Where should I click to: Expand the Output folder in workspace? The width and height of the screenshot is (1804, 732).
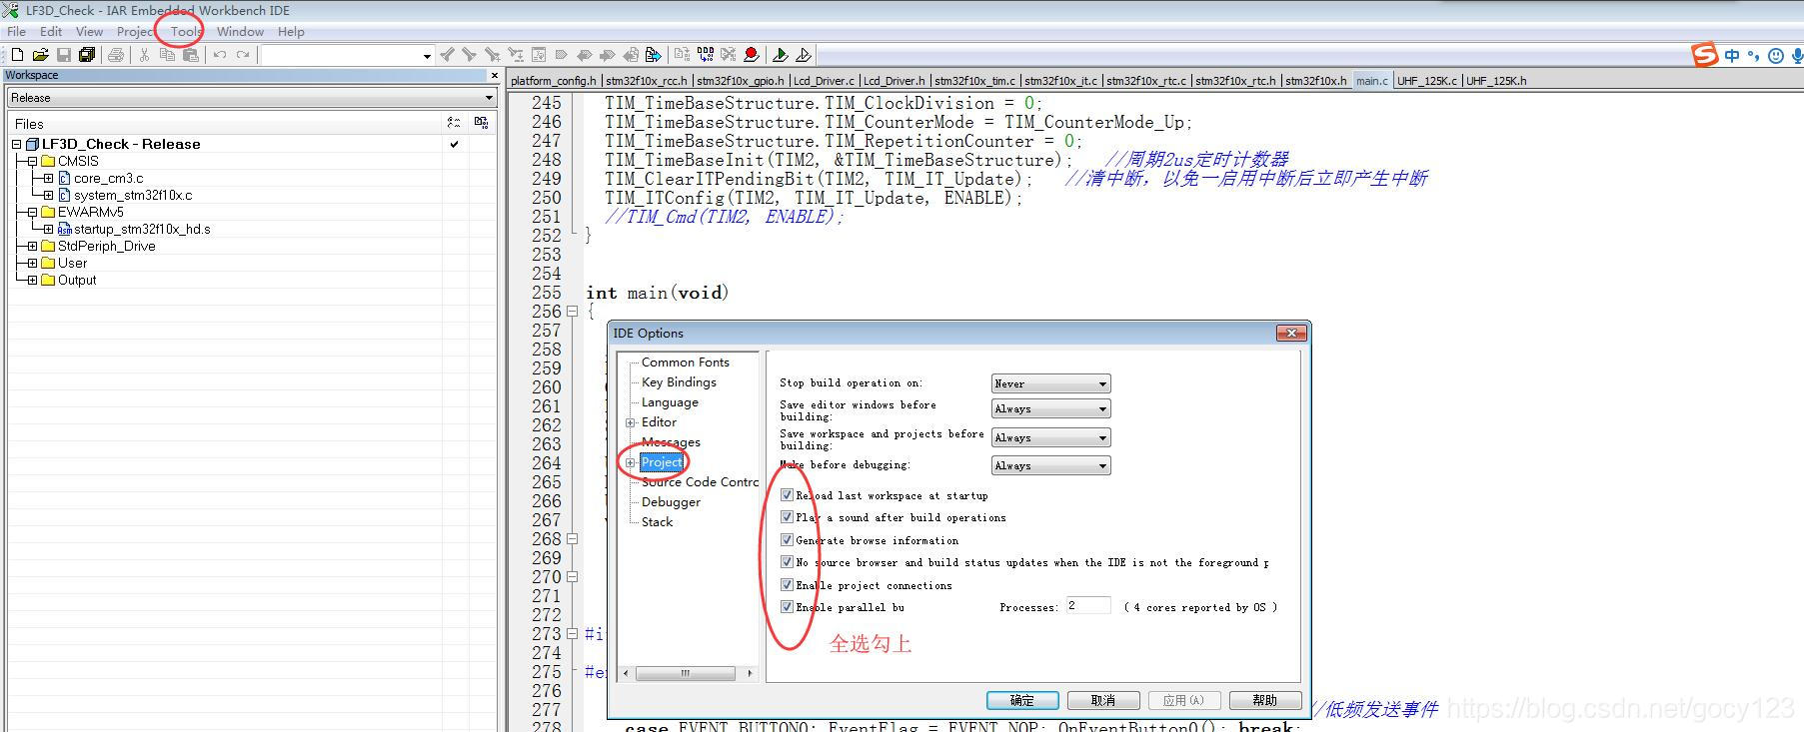click(32, 280)
